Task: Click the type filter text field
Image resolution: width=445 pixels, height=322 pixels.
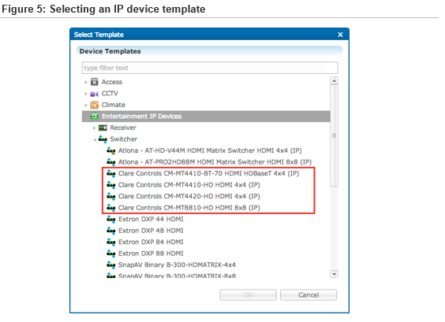Action: [x=210, y=68]
